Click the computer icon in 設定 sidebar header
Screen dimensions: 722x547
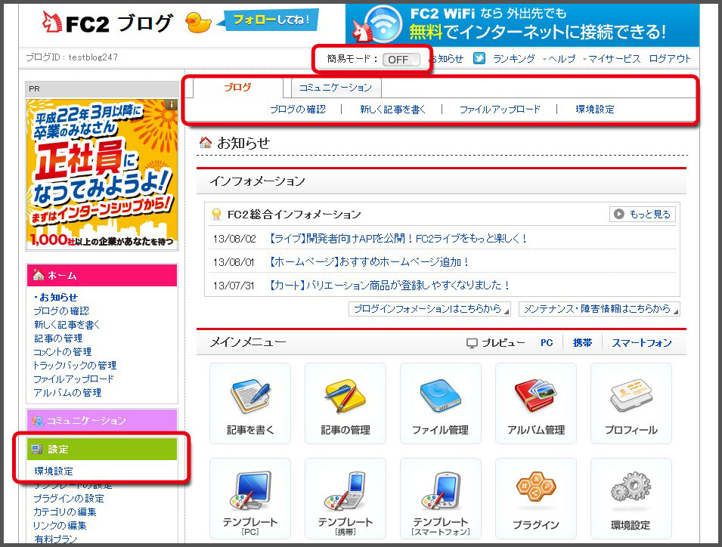pos(37,450)
